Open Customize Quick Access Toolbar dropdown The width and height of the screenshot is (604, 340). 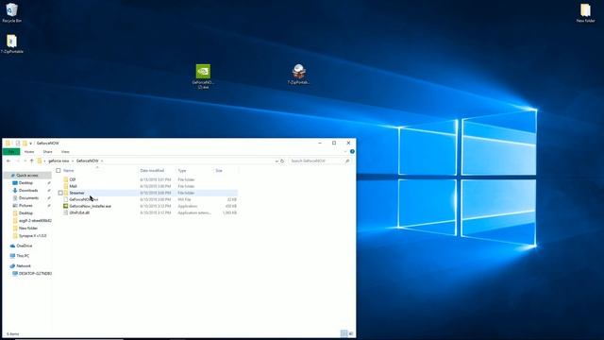click(x=30, y=143)
